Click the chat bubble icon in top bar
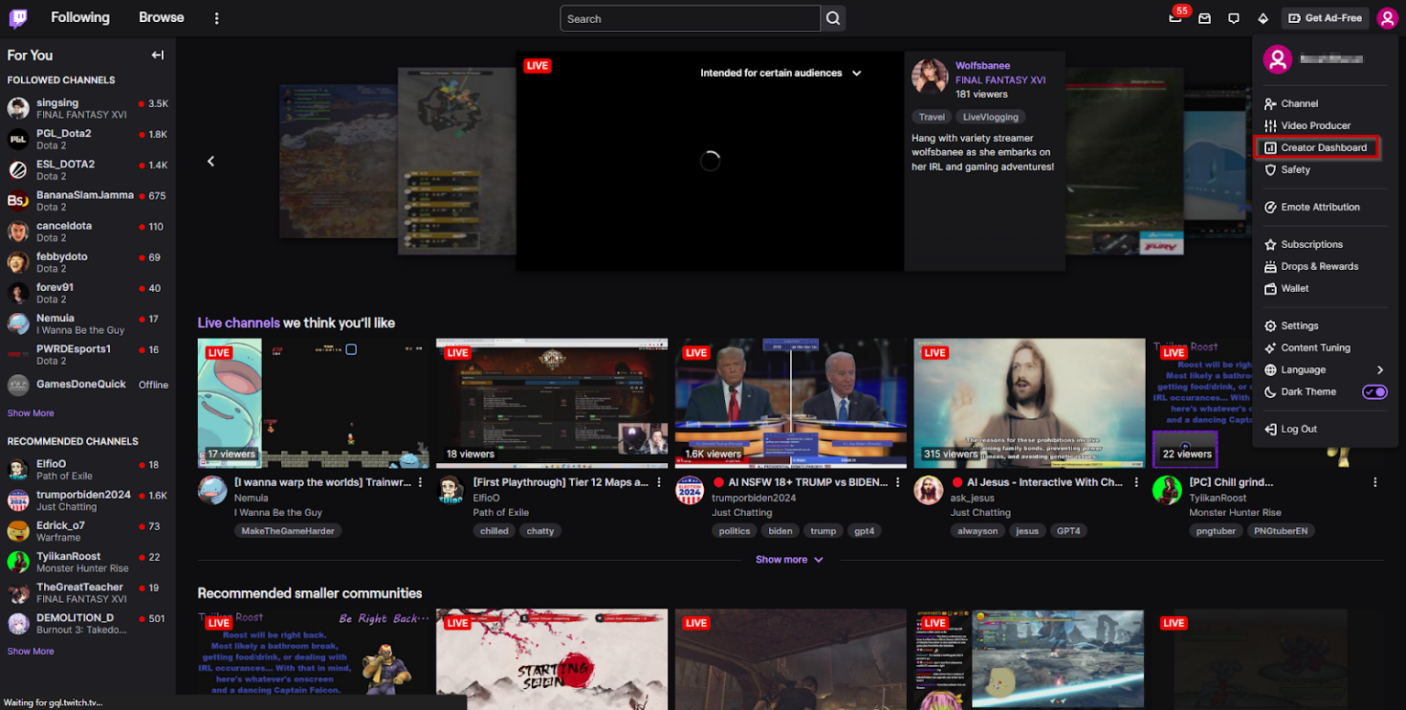This screenshot has height=710, width=1406. point(1233,18)
